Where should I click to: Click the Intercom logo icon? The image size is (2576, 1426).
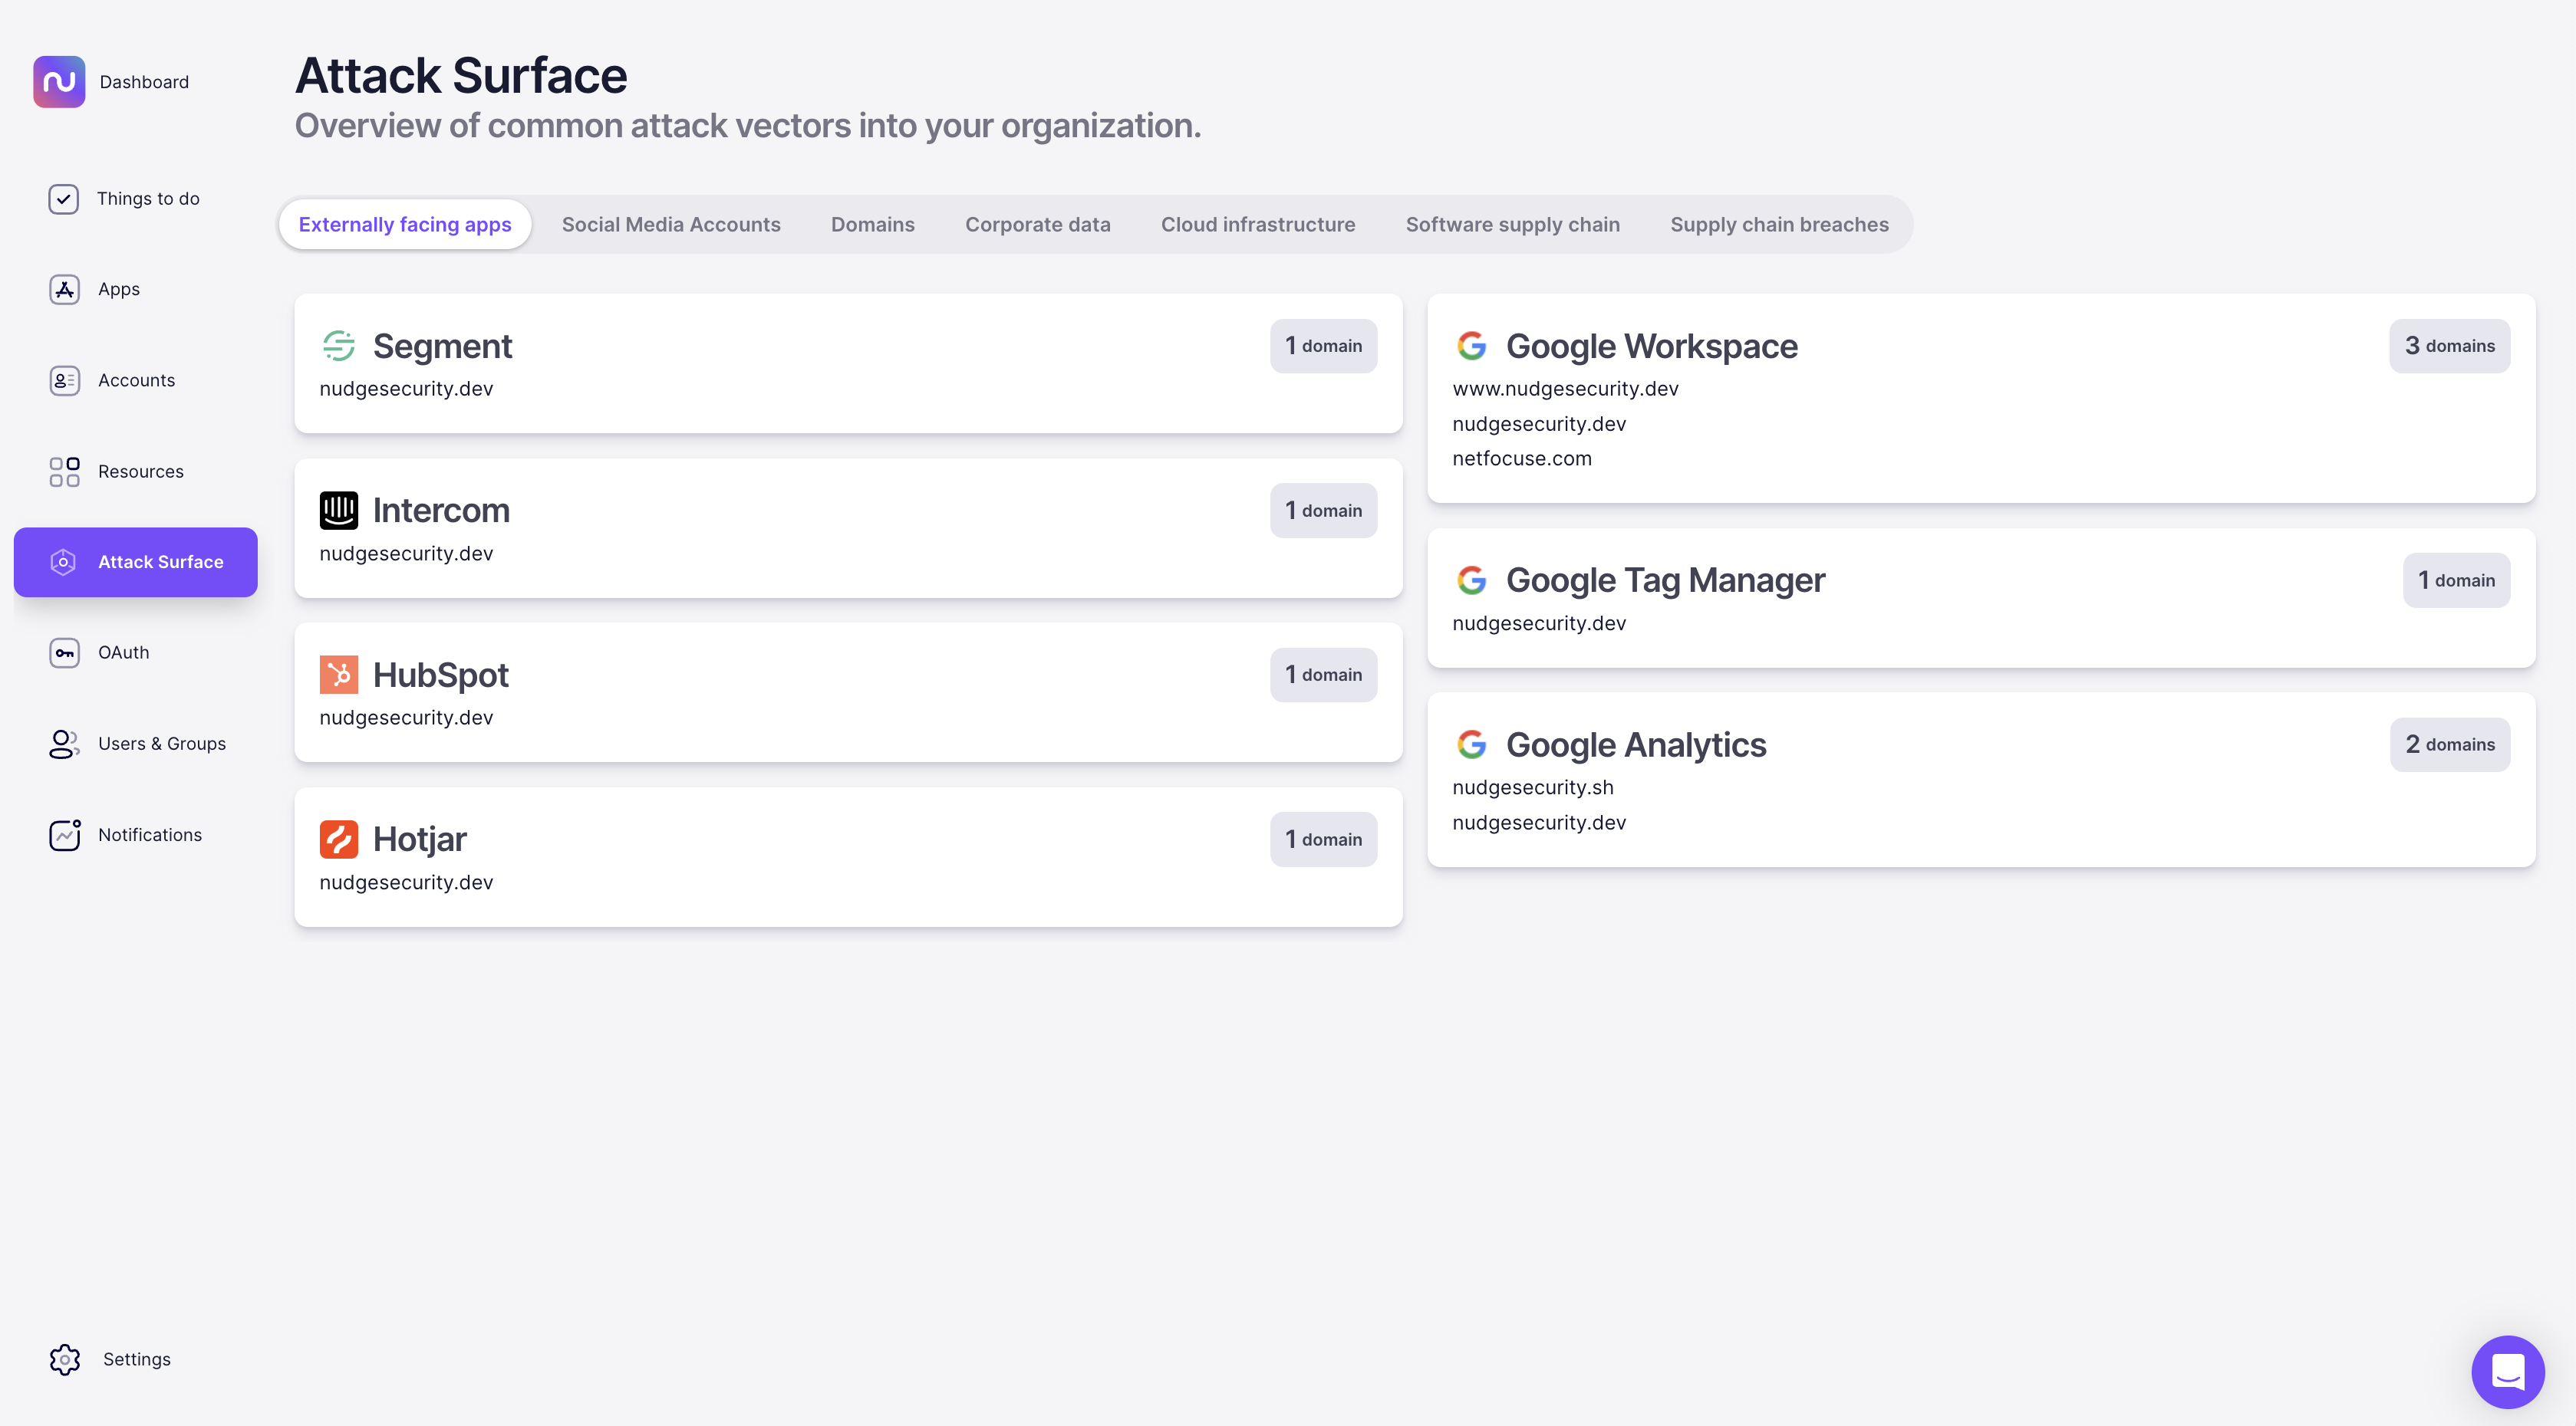339,511
